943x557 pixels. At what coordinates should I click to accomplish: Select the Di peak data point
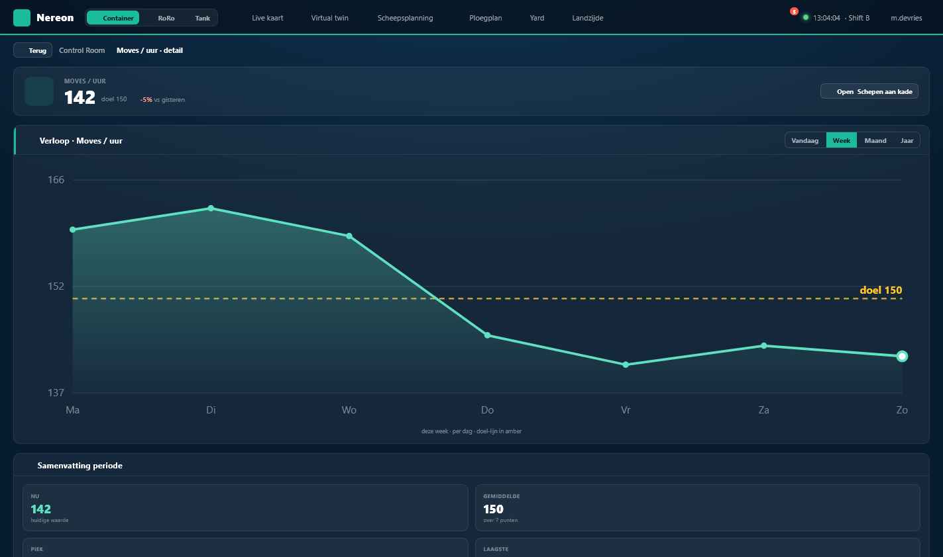211,208
